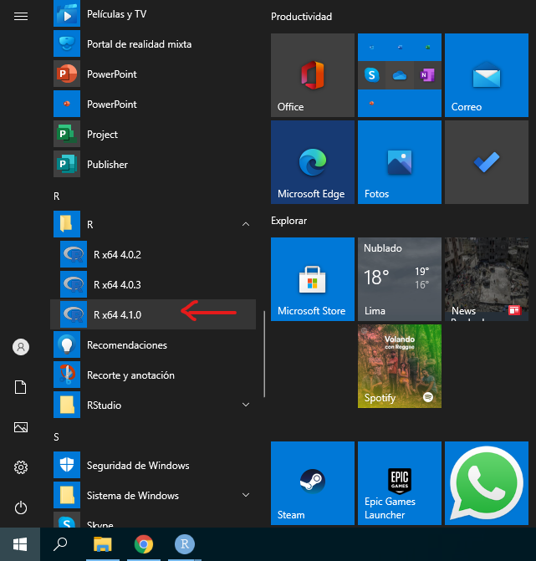536x561 pixels.
Task: Open Skype from app list
Action: (154, 519)
